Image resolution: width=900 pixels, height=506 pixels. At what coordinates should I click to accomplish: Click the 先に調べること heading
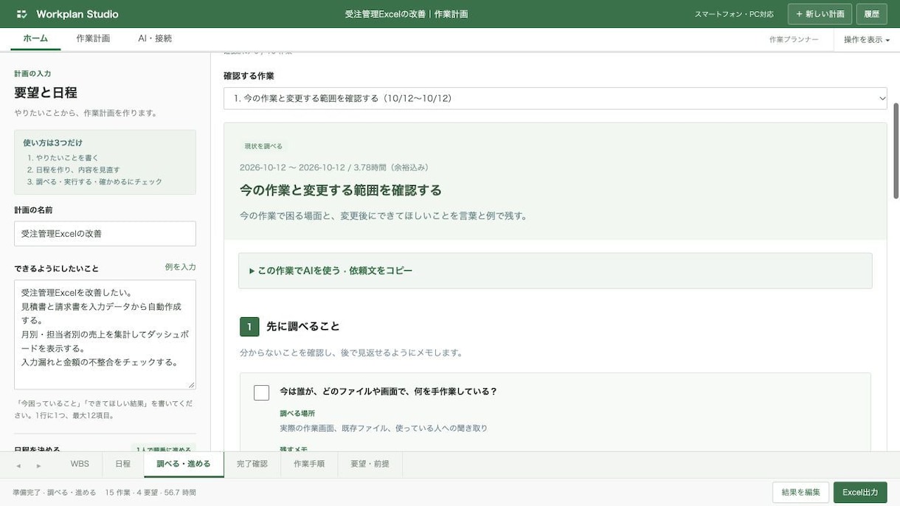[302, 326]
